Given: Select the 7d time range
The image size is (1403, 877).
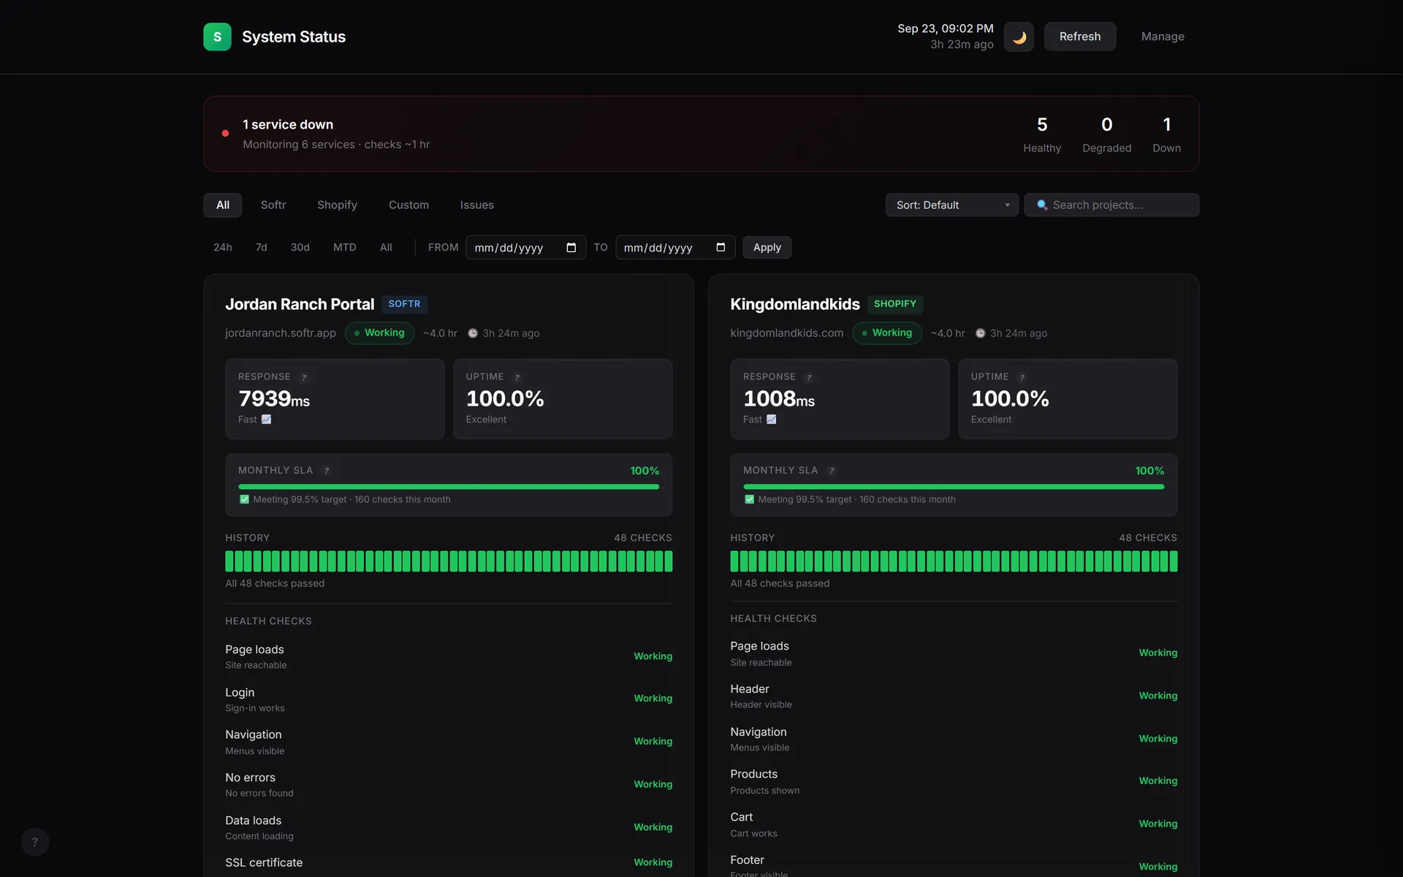Looking at the screenshot, I should (x=261, y=247).
